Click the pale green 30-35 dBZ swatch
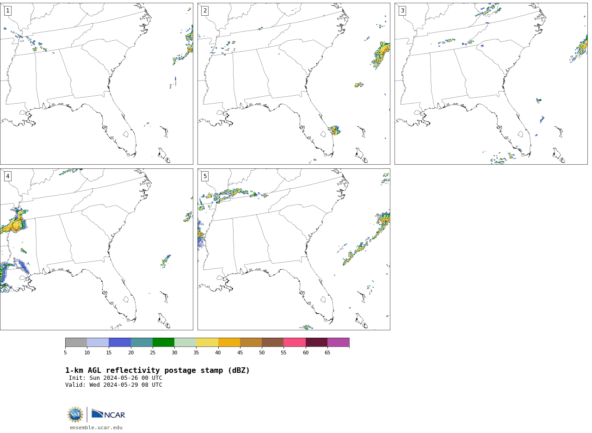The width and height of the screenshot is (592, 433). click(x=185, y=342)
